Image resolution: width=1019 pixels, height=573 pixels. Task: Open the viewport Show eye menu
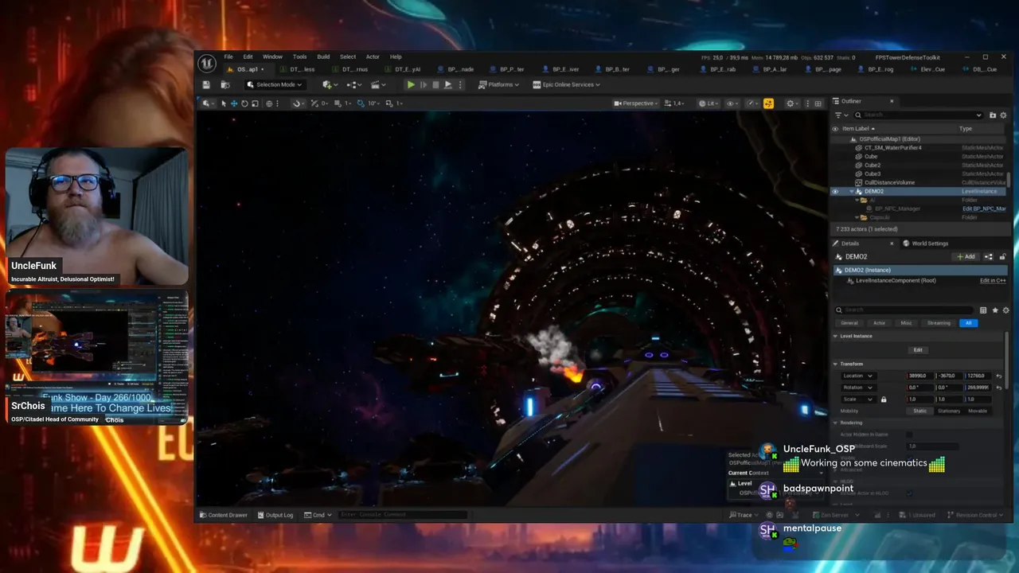pyautogui.click(x=732, y=103)
